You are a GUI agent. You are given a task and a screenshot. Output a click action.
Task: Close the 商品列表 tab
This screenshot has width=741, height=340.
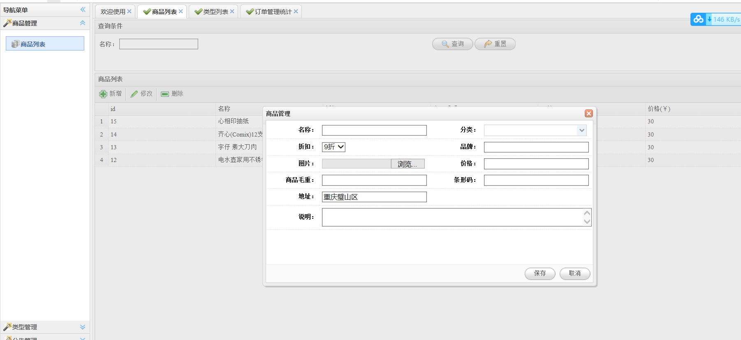click(x=181, y=12)
